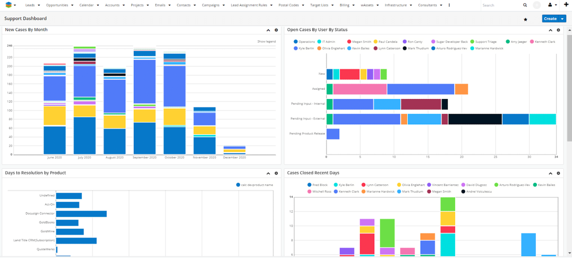
Task: Open settings gear on Days to Resolution by Product
Action: pos(276,173)
